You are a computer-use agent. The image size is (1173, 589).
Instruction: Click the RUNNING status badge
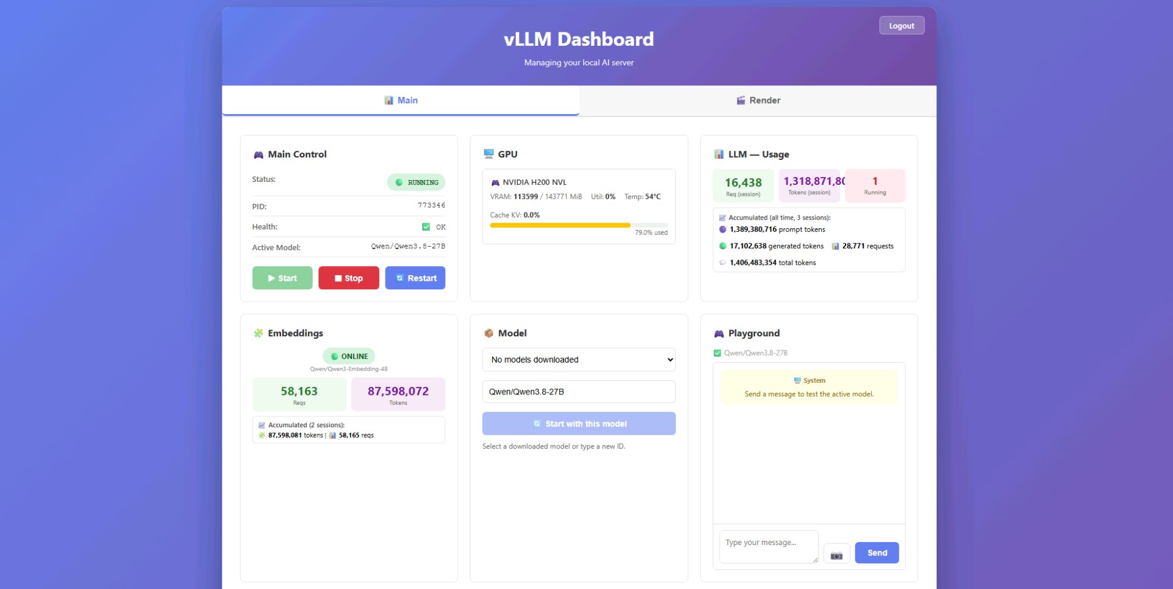pyautogui.click(x=416, y=182)
